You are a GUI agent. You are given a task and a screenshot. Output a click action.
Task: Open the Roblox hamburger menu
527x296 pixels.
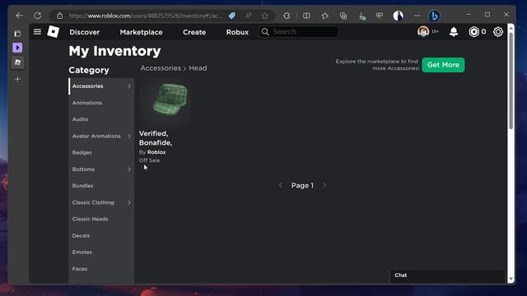pos(37,31)
